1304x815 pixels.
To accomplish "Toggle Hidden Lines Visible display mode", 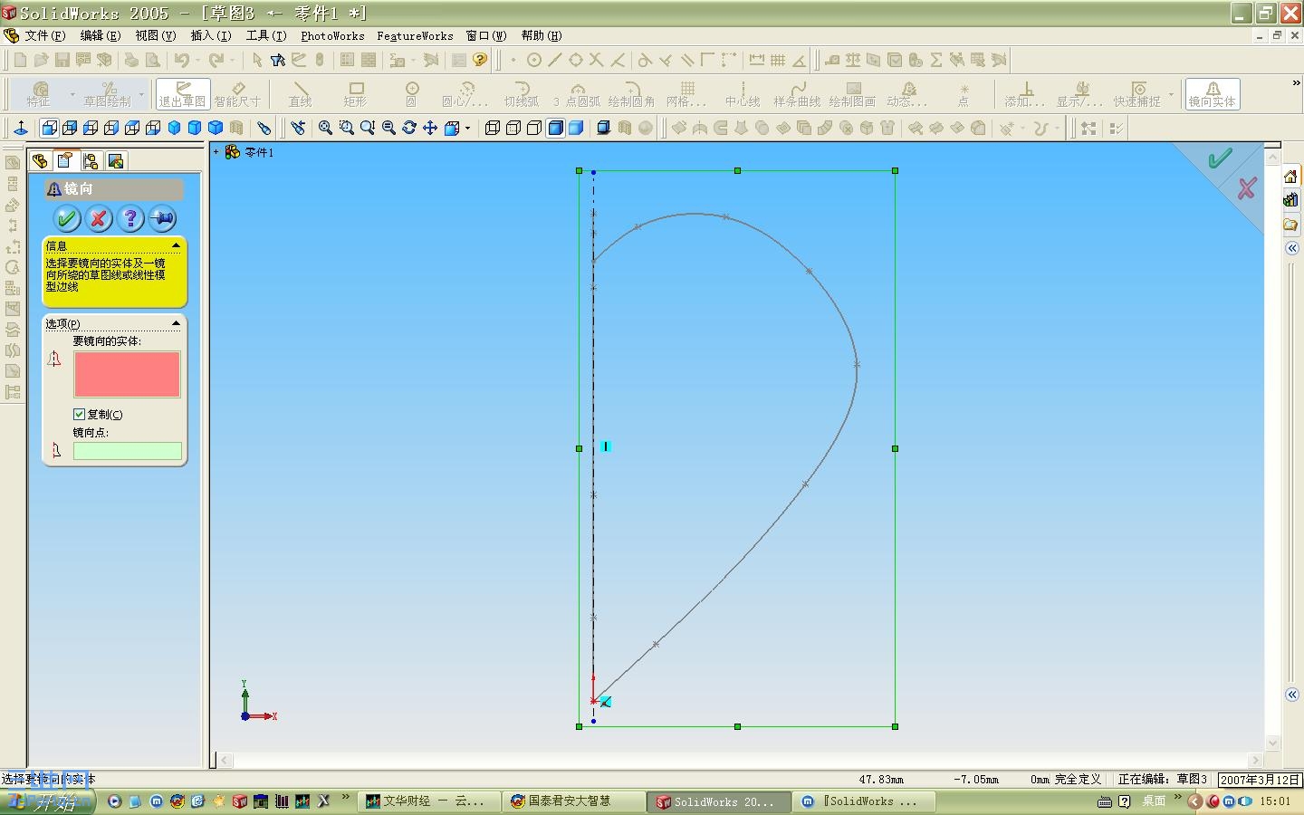I will click(x=513, y=128).
